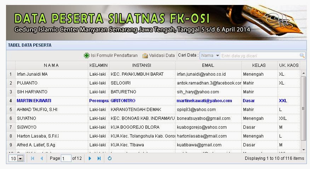Click the page number input field

pyautogui.click(x=66, y=158)
